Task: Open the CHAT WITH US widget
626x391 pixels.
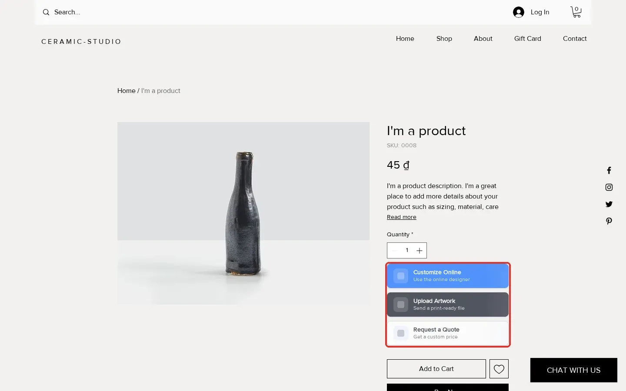Action: pyautogui.click(x=574, y=370)
